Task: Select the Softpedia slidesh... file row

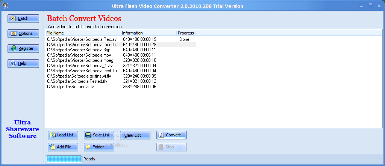Action: pos(120,45)
